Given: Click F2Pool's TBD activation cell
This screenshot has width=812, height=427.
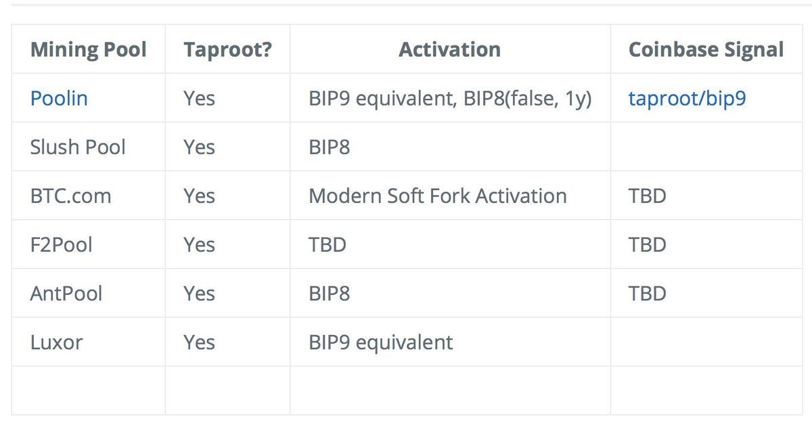Looking at the screenshot, I should (x=450, y=244).
